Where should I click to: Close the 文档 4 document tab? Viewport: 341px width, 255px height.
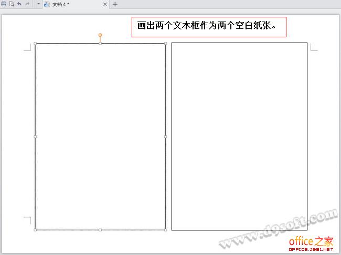(x=105, y=4)
